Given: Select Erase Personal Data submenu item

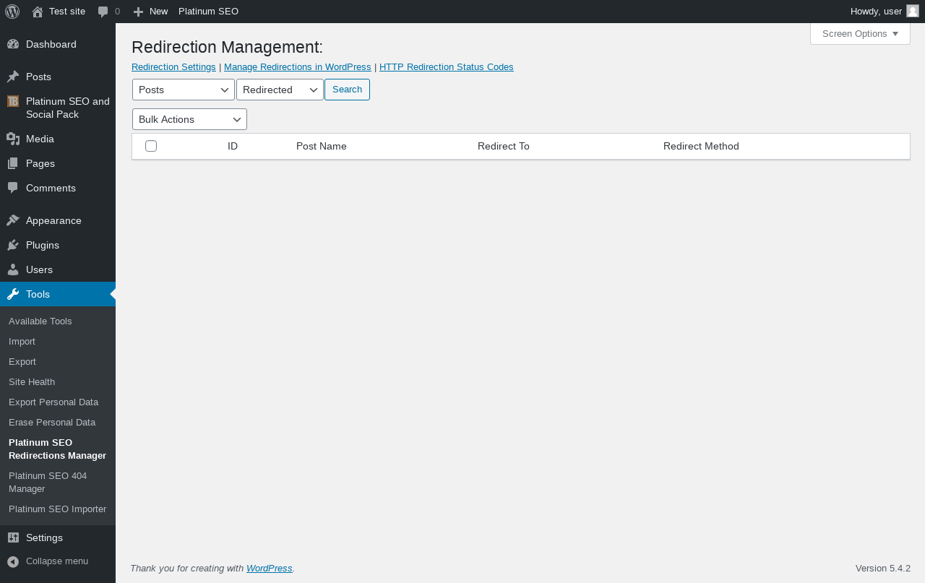Looking at the screenshot, I should click(52, 422).
